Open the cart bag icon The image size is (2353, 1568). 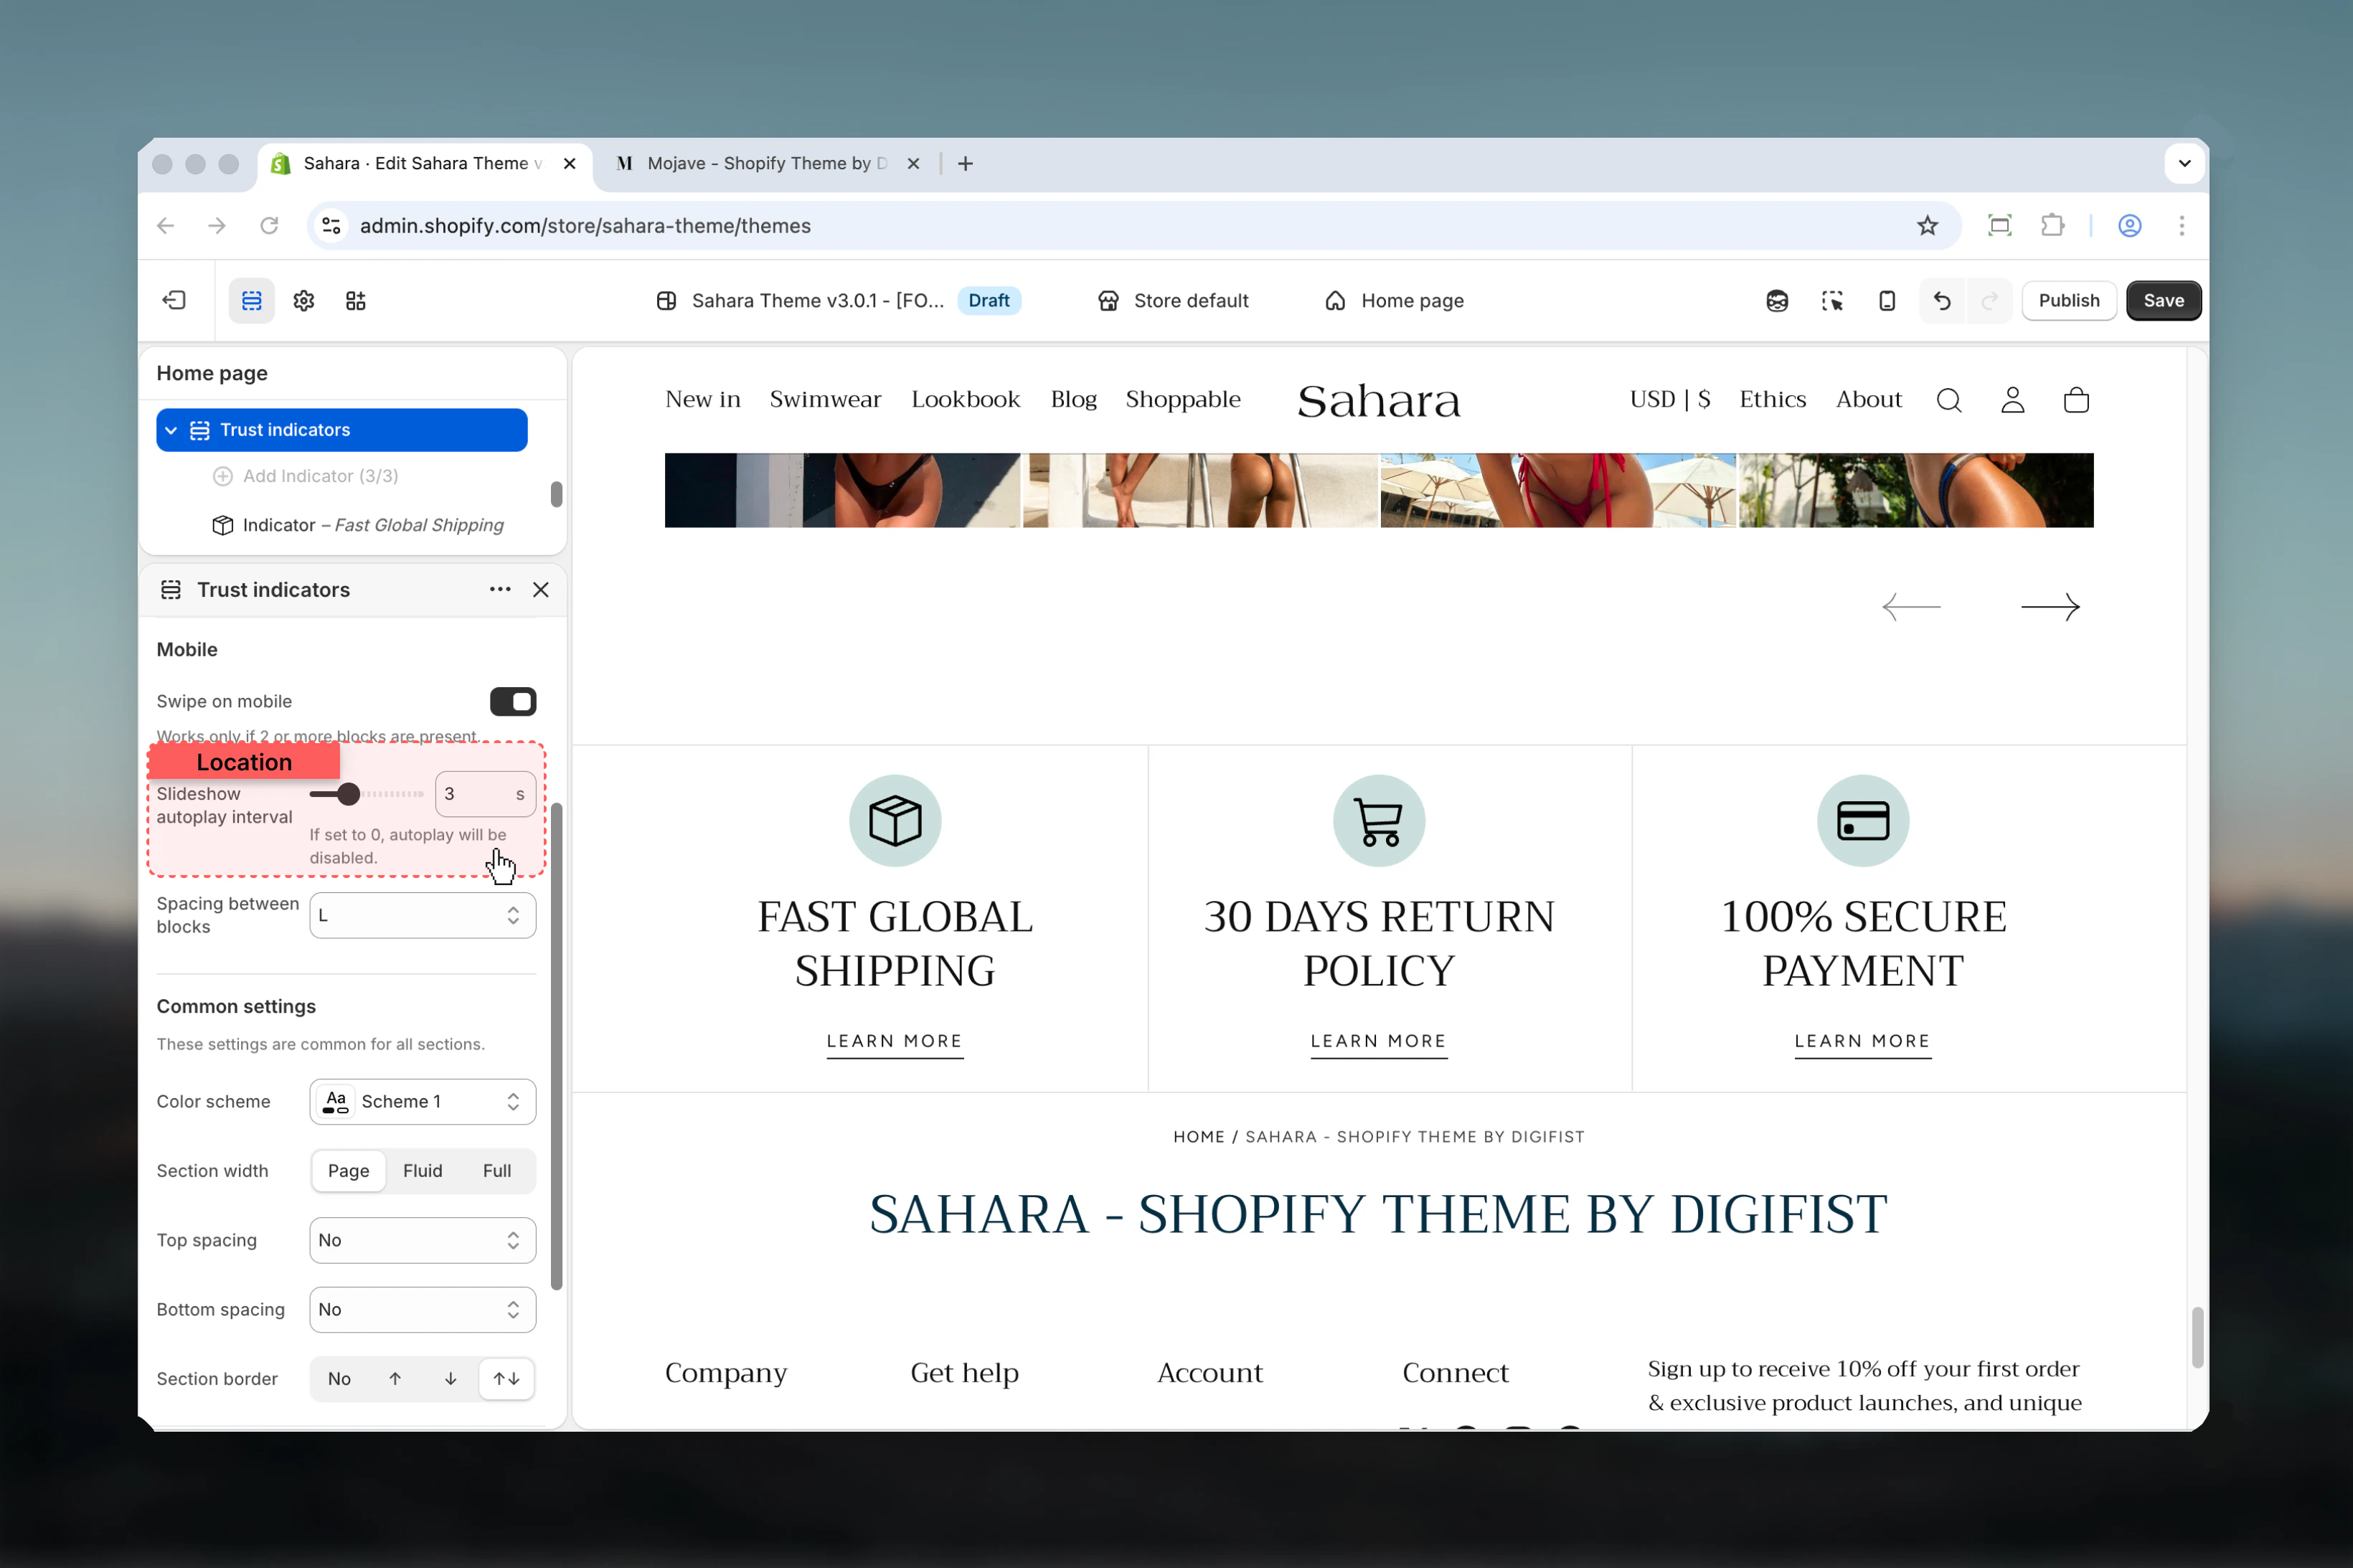[x=2077, y=400]
